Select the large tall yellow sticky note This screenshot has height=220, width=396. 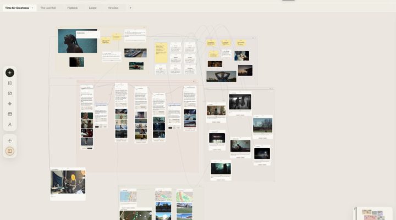[x=161, y=53]
